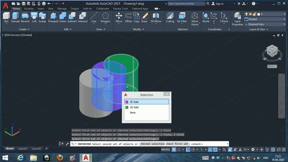288x162 pixels.
Task: Toggle 2D object snap in status bar
Action: pos(215,149)
